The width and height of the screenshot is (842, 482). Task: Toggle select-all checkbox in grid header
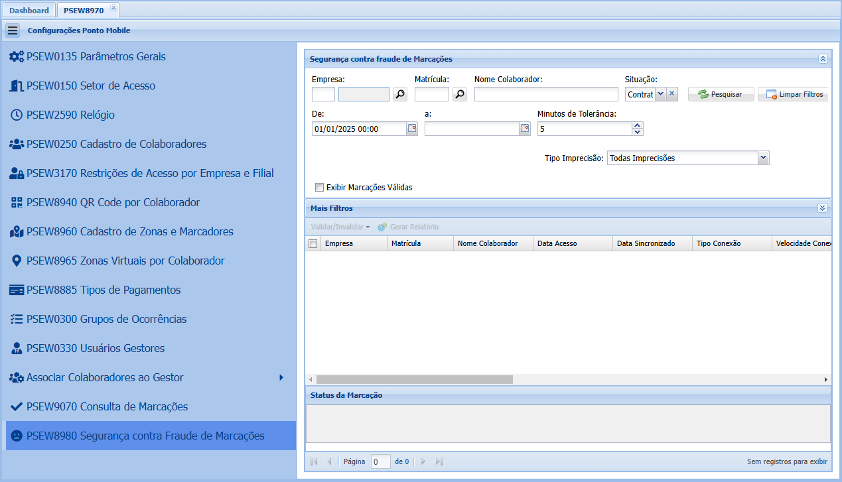[x=313, y=244]
